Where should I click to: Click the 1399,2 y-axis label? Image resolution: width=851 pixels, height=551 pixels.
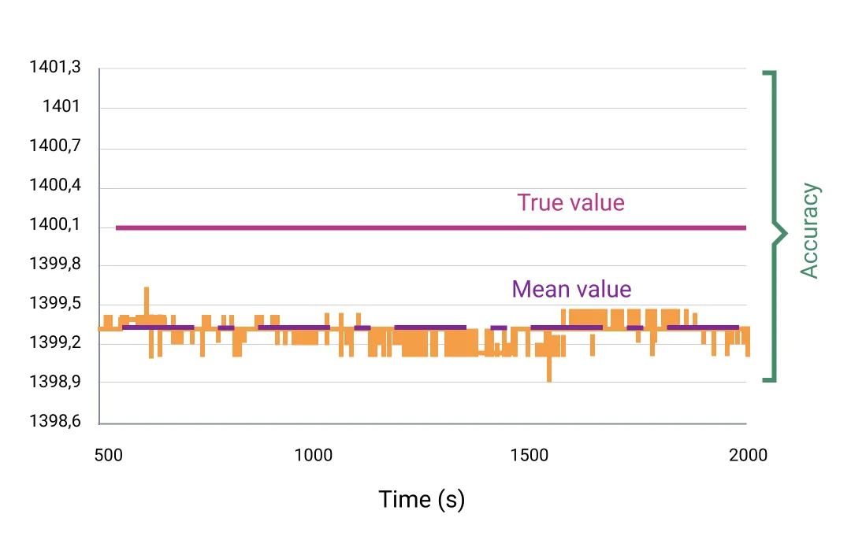(55, 342)
